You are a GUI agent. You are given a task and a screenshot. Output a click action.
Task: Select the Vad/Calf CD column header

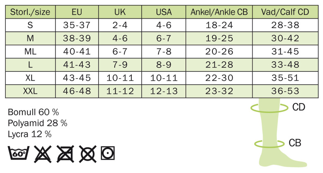pyautogui.click(x=285, y=12)
